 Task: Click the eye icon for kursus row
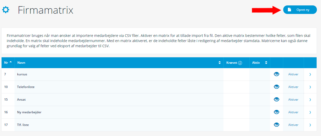[x=277, y=74]
